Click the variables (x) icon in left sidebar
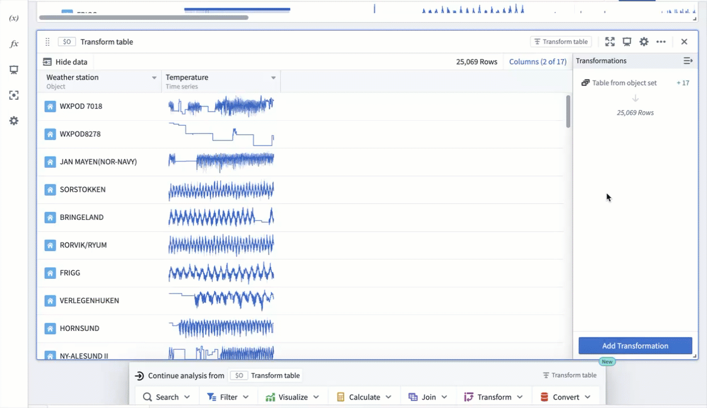This screenshot has width=707, height=408. point(14,18)
